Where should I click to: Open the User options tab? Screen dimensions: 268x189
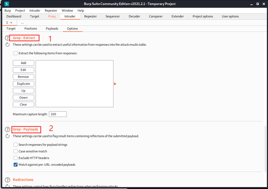[x=230, y=16]
